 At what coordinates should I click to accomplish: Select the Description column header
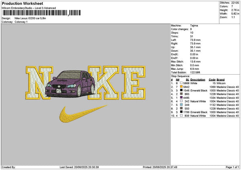198,80
